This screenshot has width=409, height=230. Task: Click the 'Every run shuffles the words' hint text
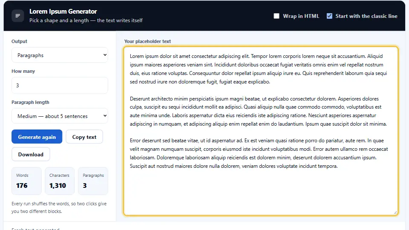coord(59,207)
